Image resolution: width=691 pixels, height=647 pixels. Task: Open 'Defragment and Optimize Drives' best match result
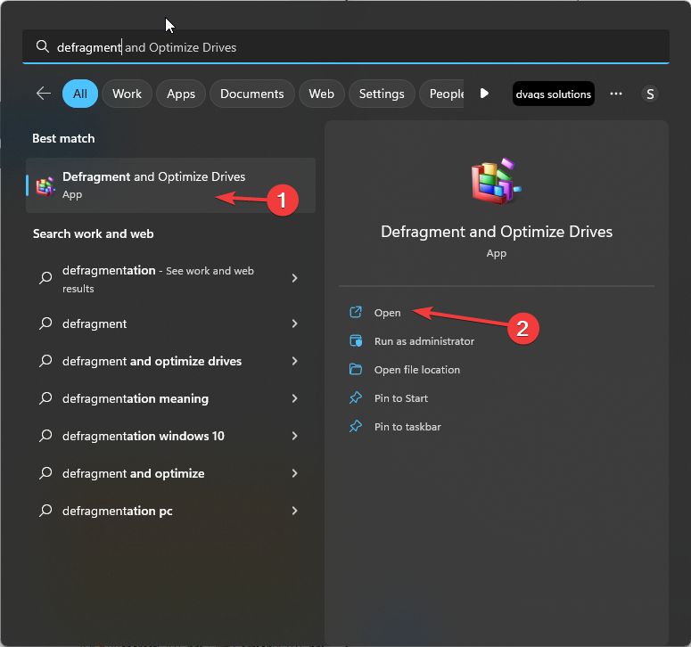(171, 185)
